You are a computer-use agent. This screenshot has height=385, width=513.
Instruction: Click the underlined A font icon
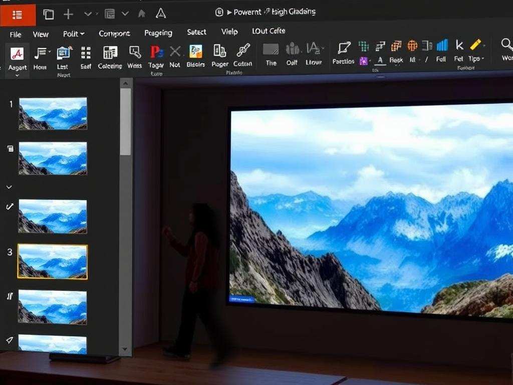[380, 60]
